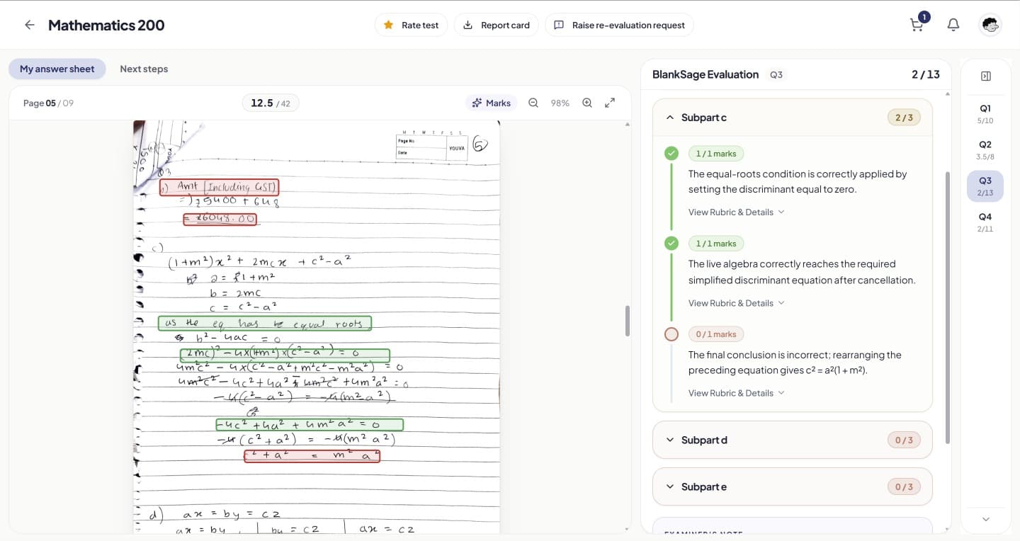Click the 2 / 13 evaluation score

tap(925, 74)
